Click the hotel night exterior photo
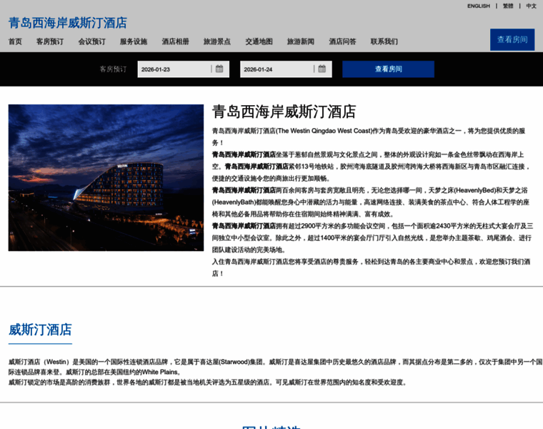 click(x=106, y=177)
